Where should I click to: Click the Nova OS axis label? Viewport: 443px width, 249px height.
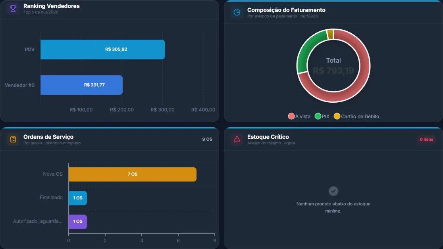[x=52, y=174]
